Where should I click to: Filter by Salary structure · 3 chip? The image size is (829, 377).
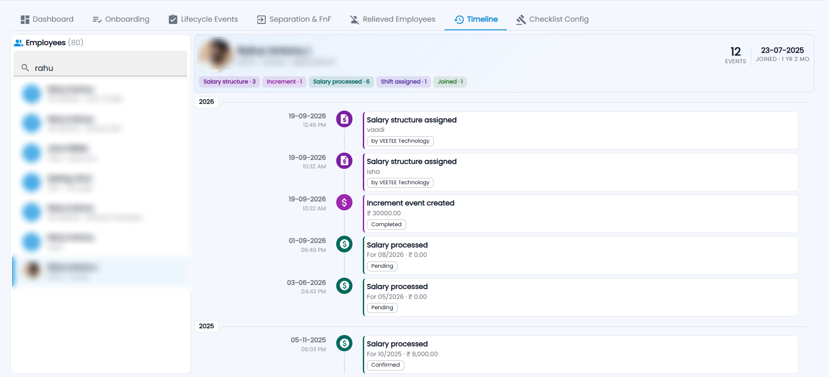pos(229,82)
